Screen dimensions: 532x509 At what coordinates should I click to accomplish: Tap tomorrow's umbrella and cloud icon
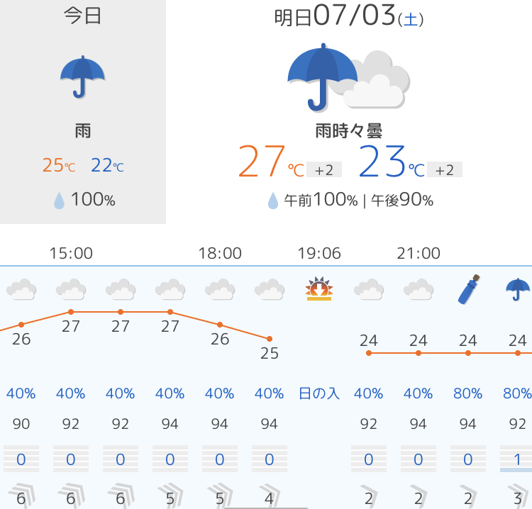348,77
